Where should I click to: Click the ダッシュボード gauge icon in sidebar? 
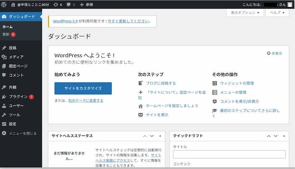tap(4, 16)
